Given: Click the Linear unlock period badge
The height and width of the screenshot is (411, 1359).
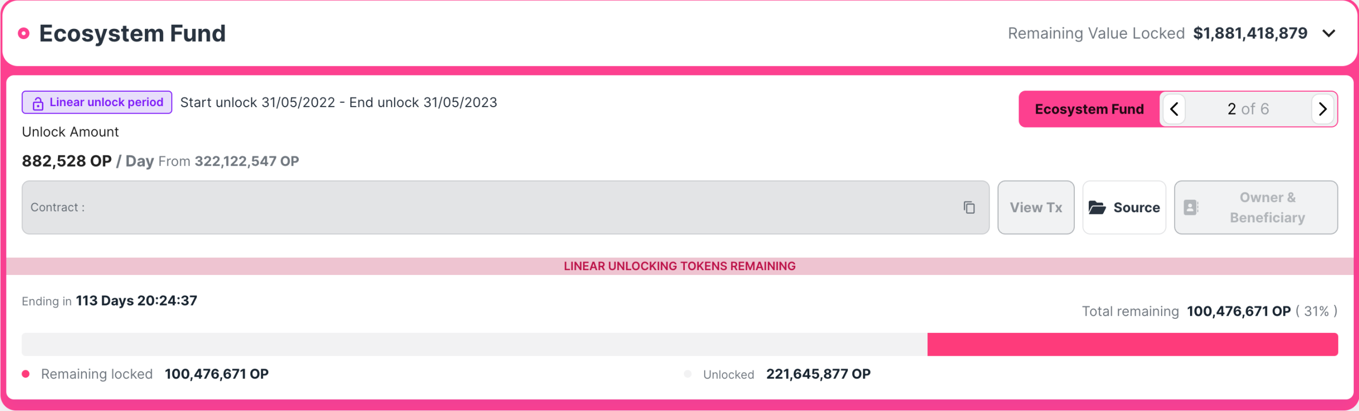Looking at the screenshot, I should pos(97,102).
